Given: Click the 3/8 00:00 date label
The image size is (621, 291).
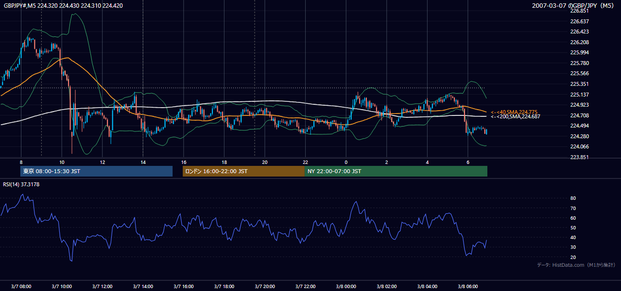Looking at the screenshot, I should [x=346, y=287].
